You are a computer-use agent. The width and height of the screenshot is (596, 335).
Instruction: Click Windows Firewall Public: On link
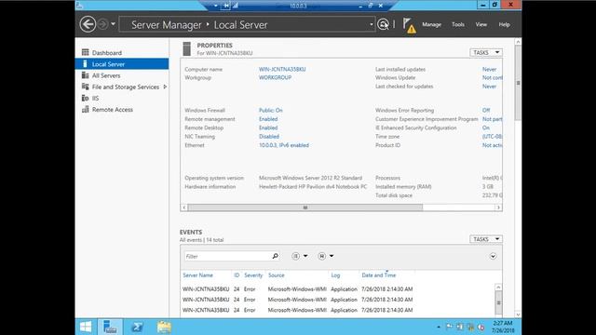pyautogui.click(x=271, y=110)
